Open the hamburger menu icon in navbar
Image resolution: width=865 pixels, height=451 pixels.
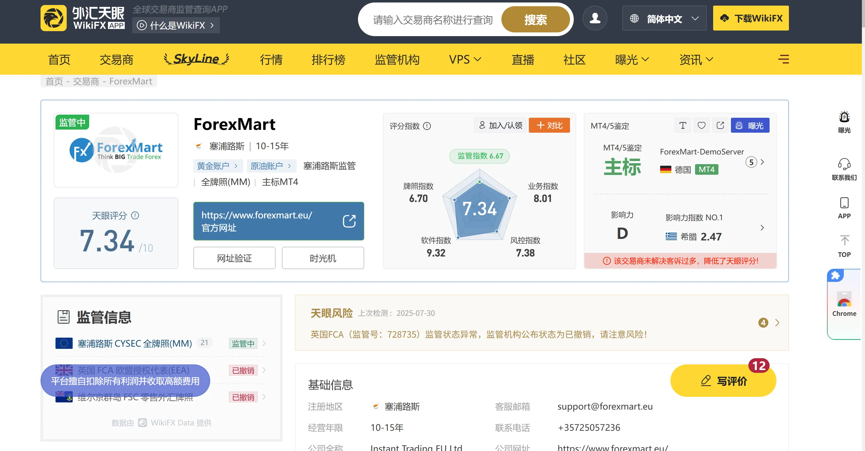tap(783, 59)
